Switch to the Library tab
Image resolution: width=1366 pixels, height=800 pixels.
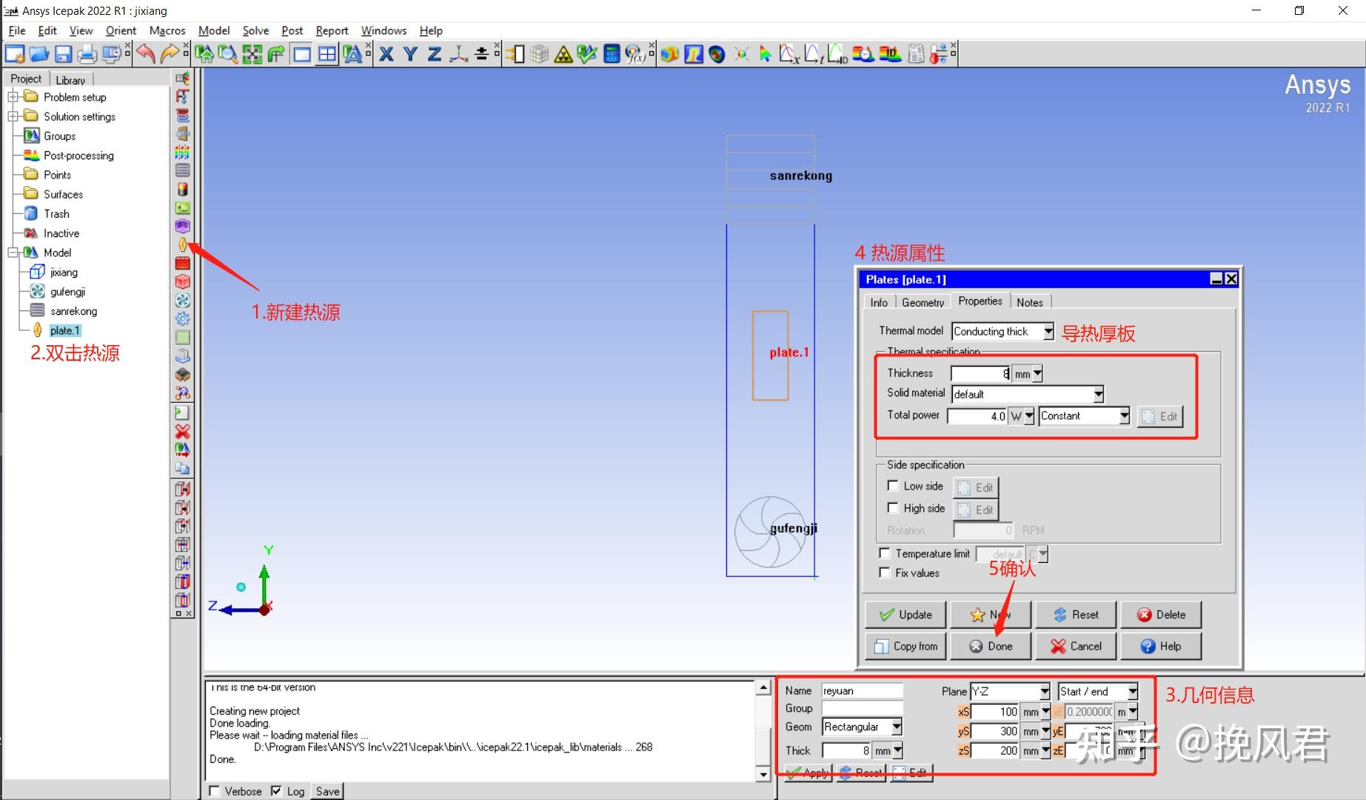coord(70,79)
